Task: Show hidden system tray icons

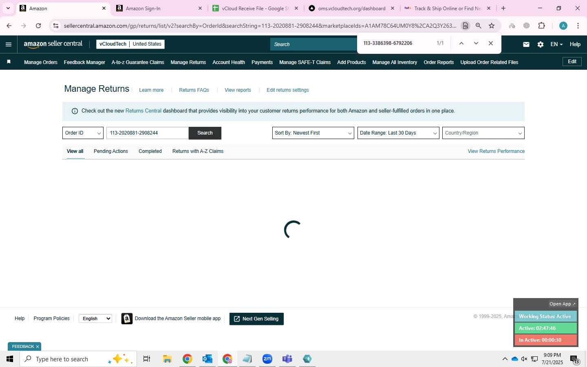Action: [x=505, y=359]
